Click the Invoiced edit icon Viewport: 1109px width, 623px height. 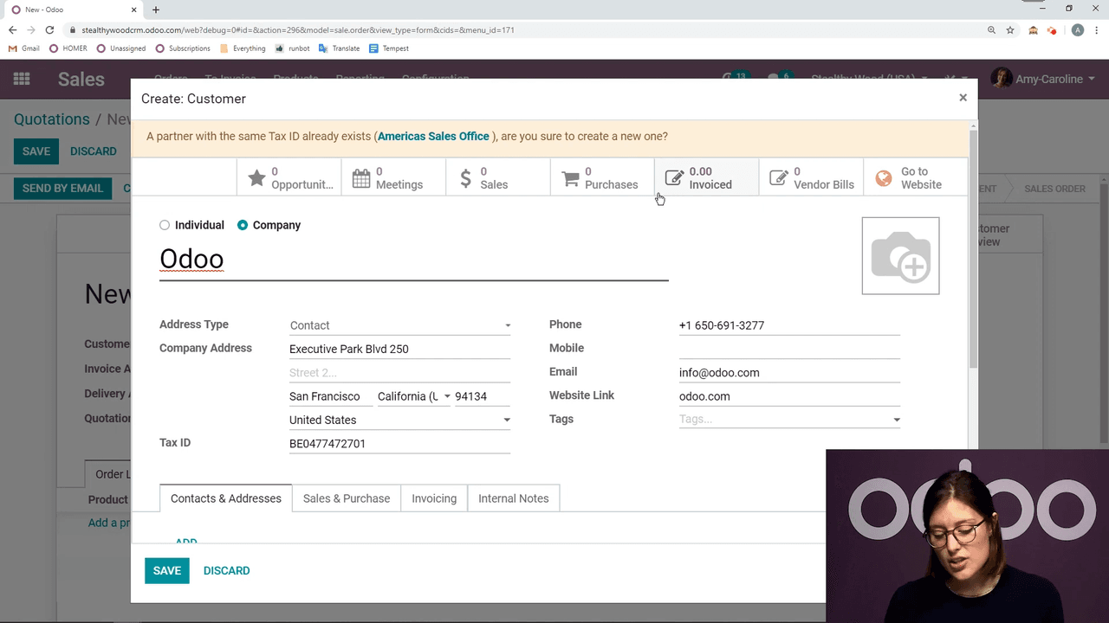[x=674, y=178]
